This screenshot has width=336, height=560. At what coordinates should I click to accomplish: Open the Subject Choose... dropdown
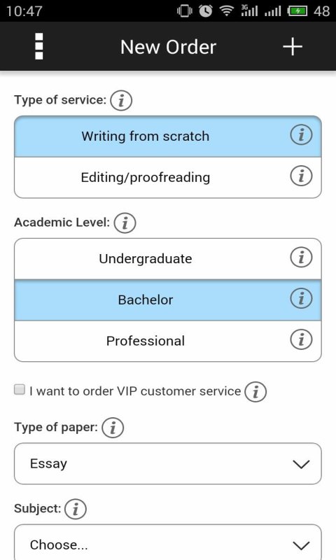click(x=168, y=543)
